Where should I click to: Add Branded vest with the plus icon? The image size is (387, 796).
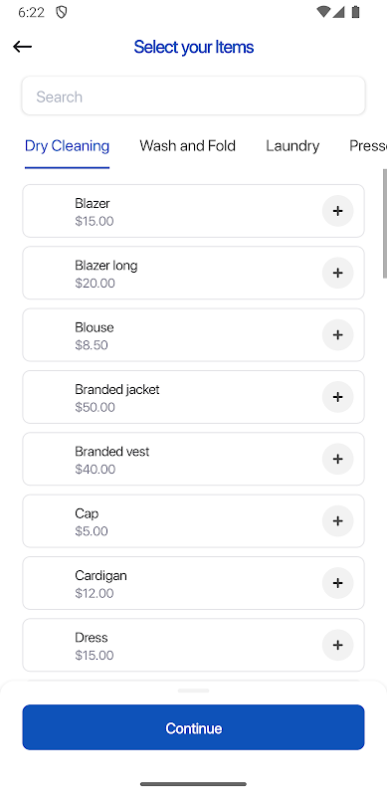pyautogui.click(x=337, y=459)
